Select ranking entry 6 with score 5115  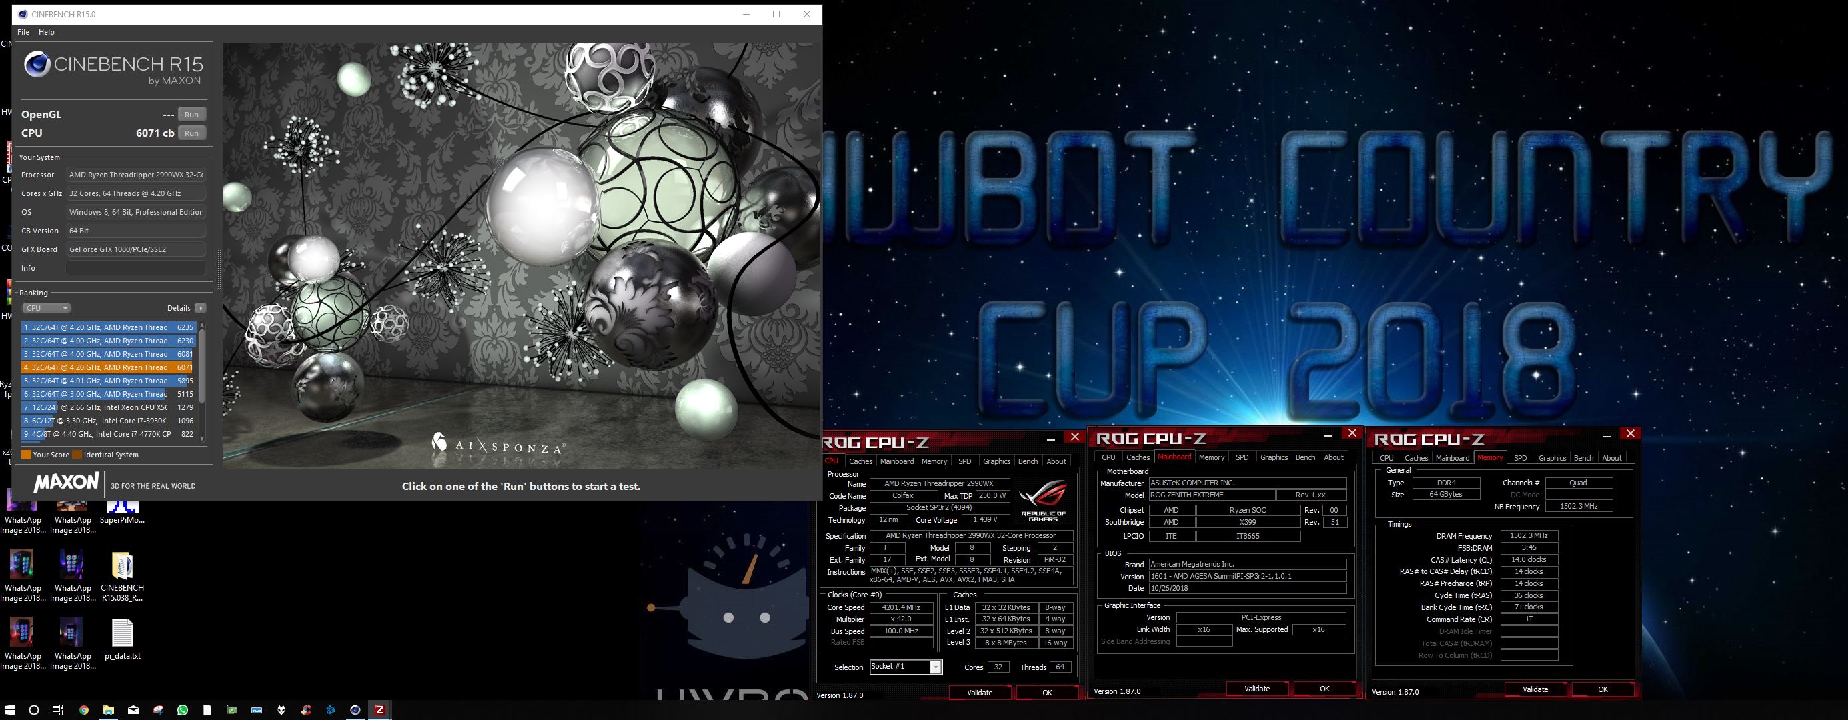pos(108,395)
